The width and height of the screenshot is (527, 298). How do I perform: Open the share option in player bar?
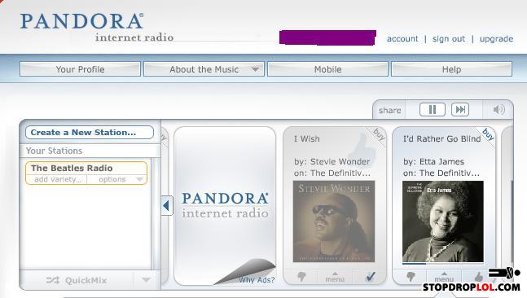tap(389, 110)
